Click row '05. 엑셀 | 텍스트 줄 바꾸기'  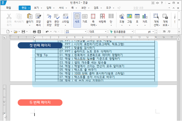(106, 70)
